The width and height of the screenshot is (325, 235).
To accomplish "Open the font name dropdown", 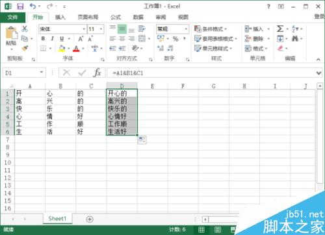I will [84, 29].
